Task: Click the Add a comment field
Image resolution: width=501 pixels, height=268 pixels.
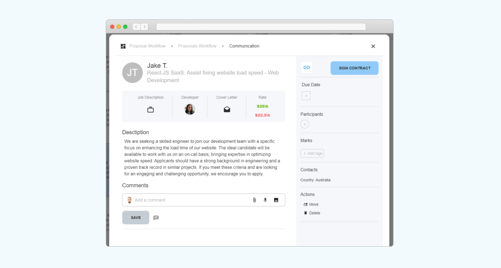Action: [191, 200]
